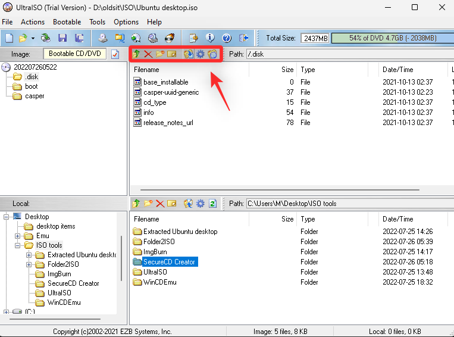Open the Bootable menu
Screen dimensions: 454x337
click(x=67, y=22)
